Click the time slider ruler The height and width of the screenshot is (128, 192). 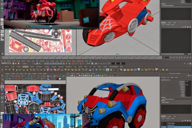point(82,57)
